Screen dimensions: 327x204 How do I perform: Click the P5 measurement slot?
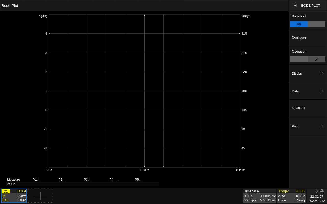[x=139, y=179]
